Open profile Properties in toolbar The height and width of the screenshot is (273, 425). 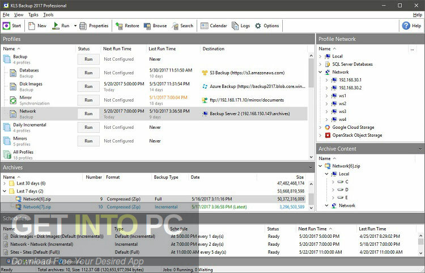[93, 26]
